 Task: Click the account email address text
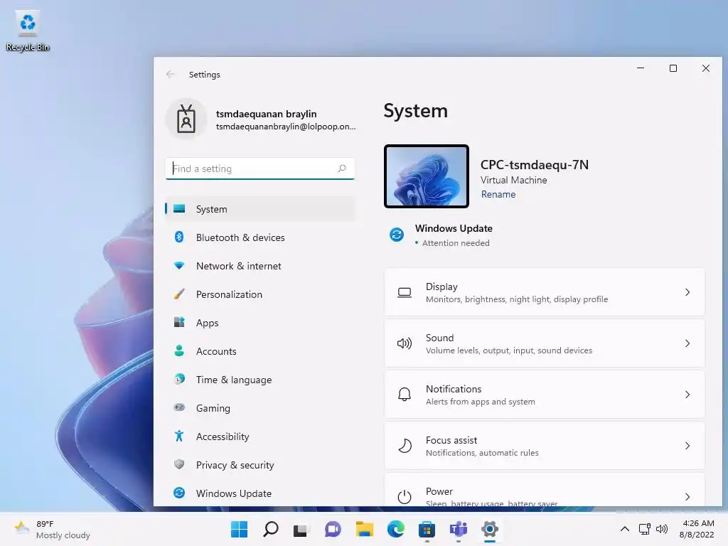click(x=286, y=127)
